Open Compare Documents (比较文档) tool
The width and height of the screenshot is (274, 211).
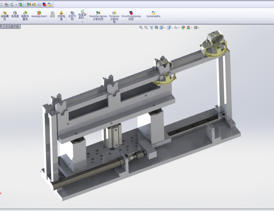[x=72, y=16]
